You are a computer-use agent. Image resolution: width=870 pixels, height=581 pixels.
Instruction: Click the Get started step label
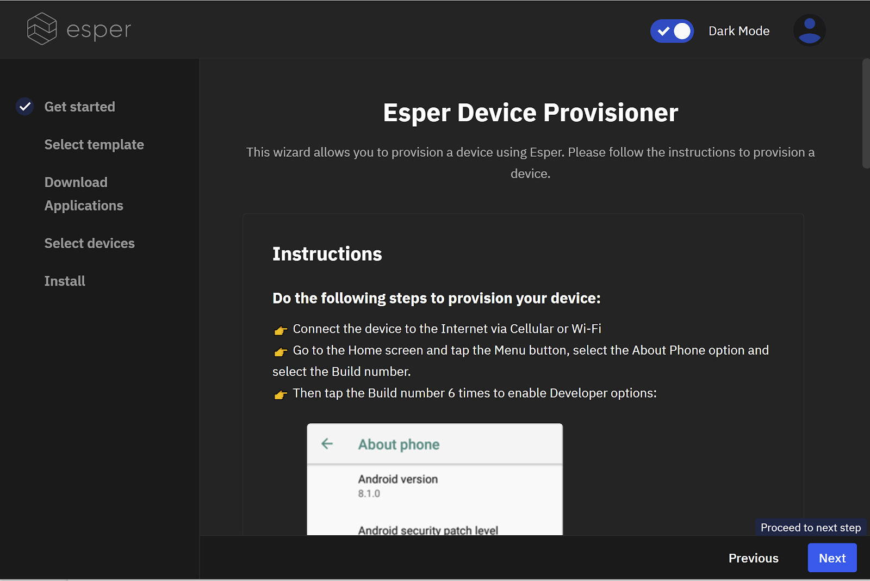point(79,107)
